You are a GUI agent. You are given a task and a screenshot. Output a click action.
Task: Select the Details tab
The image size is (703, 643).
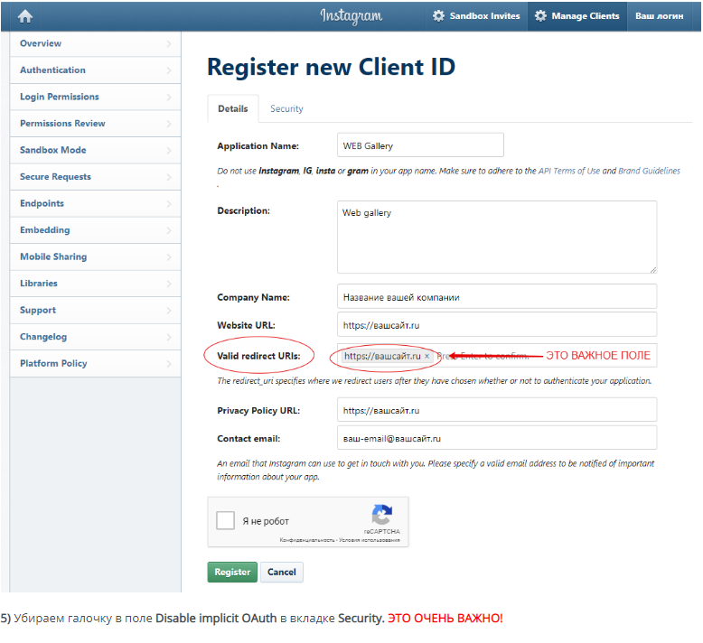pyautogui.click(x=233, y=109)
